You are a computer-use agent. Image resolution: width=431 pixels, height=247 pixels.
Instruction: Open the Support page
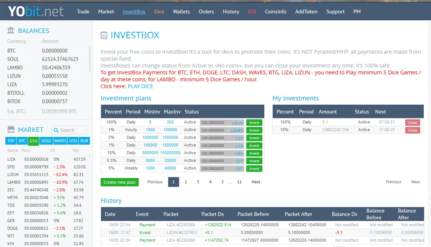(x=335, y=12)
